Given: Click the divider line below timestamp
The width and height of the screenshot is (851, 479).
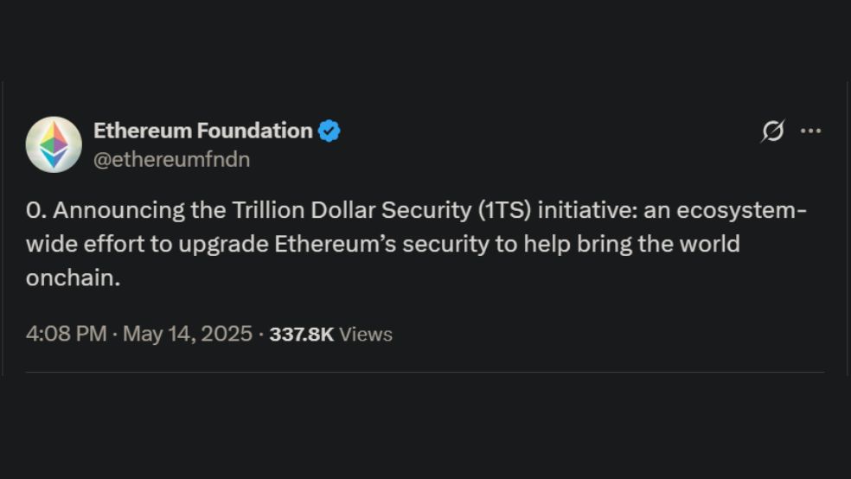Looking at the screenshot, I should (x=425, y=372).
